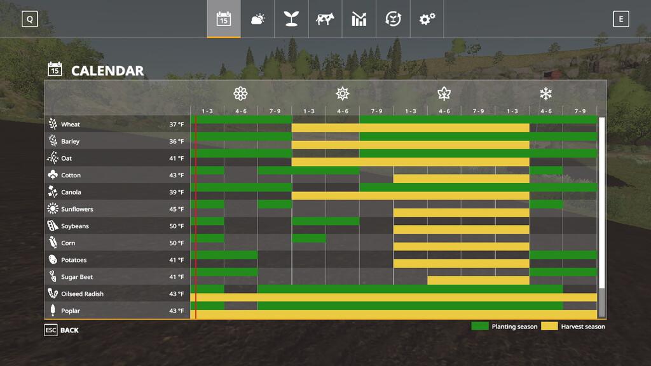Click the ESC Back button
The height and width of the screenshot is (366, 651).
pyautogui.click(x=62, y=330)
